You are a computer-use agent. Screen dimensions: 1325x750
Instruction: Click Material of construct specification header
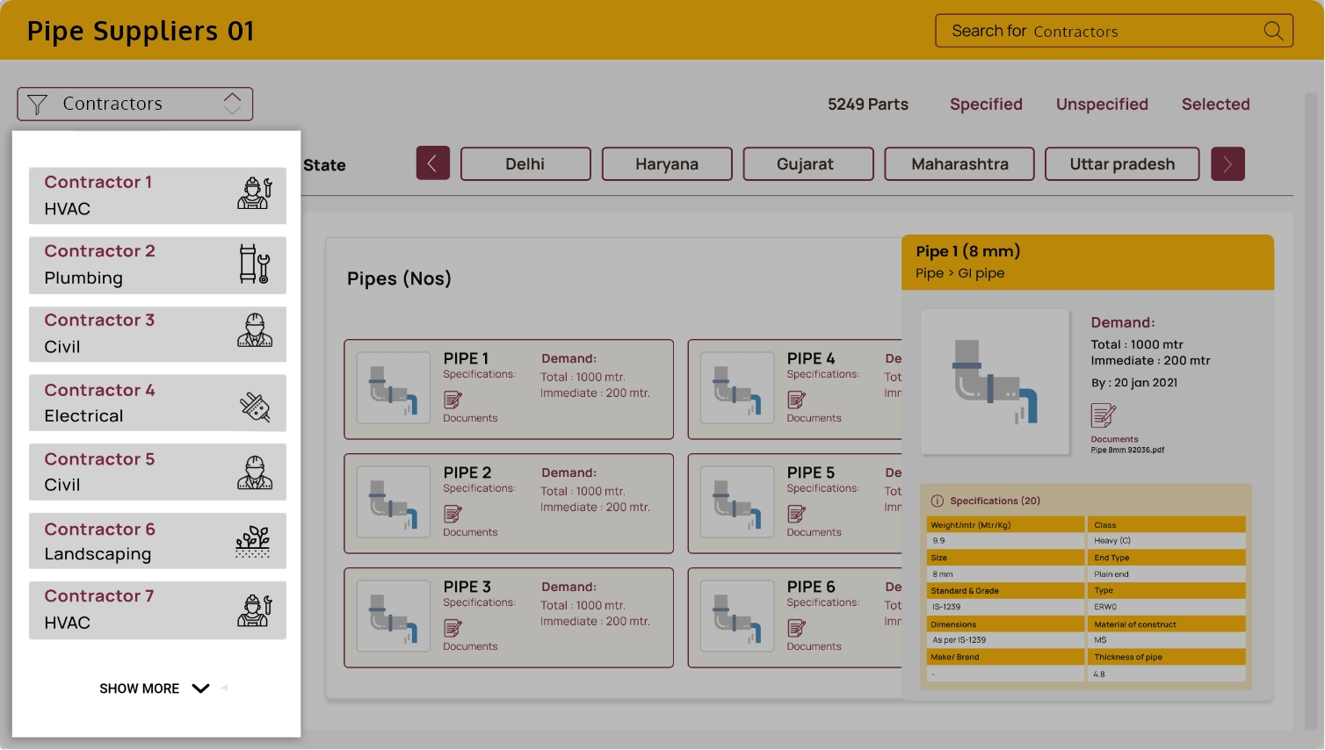pos(1166,624)
